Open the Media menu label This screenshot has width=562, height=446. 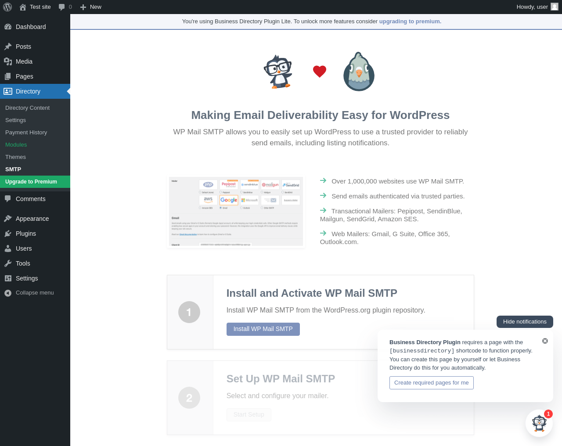24,61
